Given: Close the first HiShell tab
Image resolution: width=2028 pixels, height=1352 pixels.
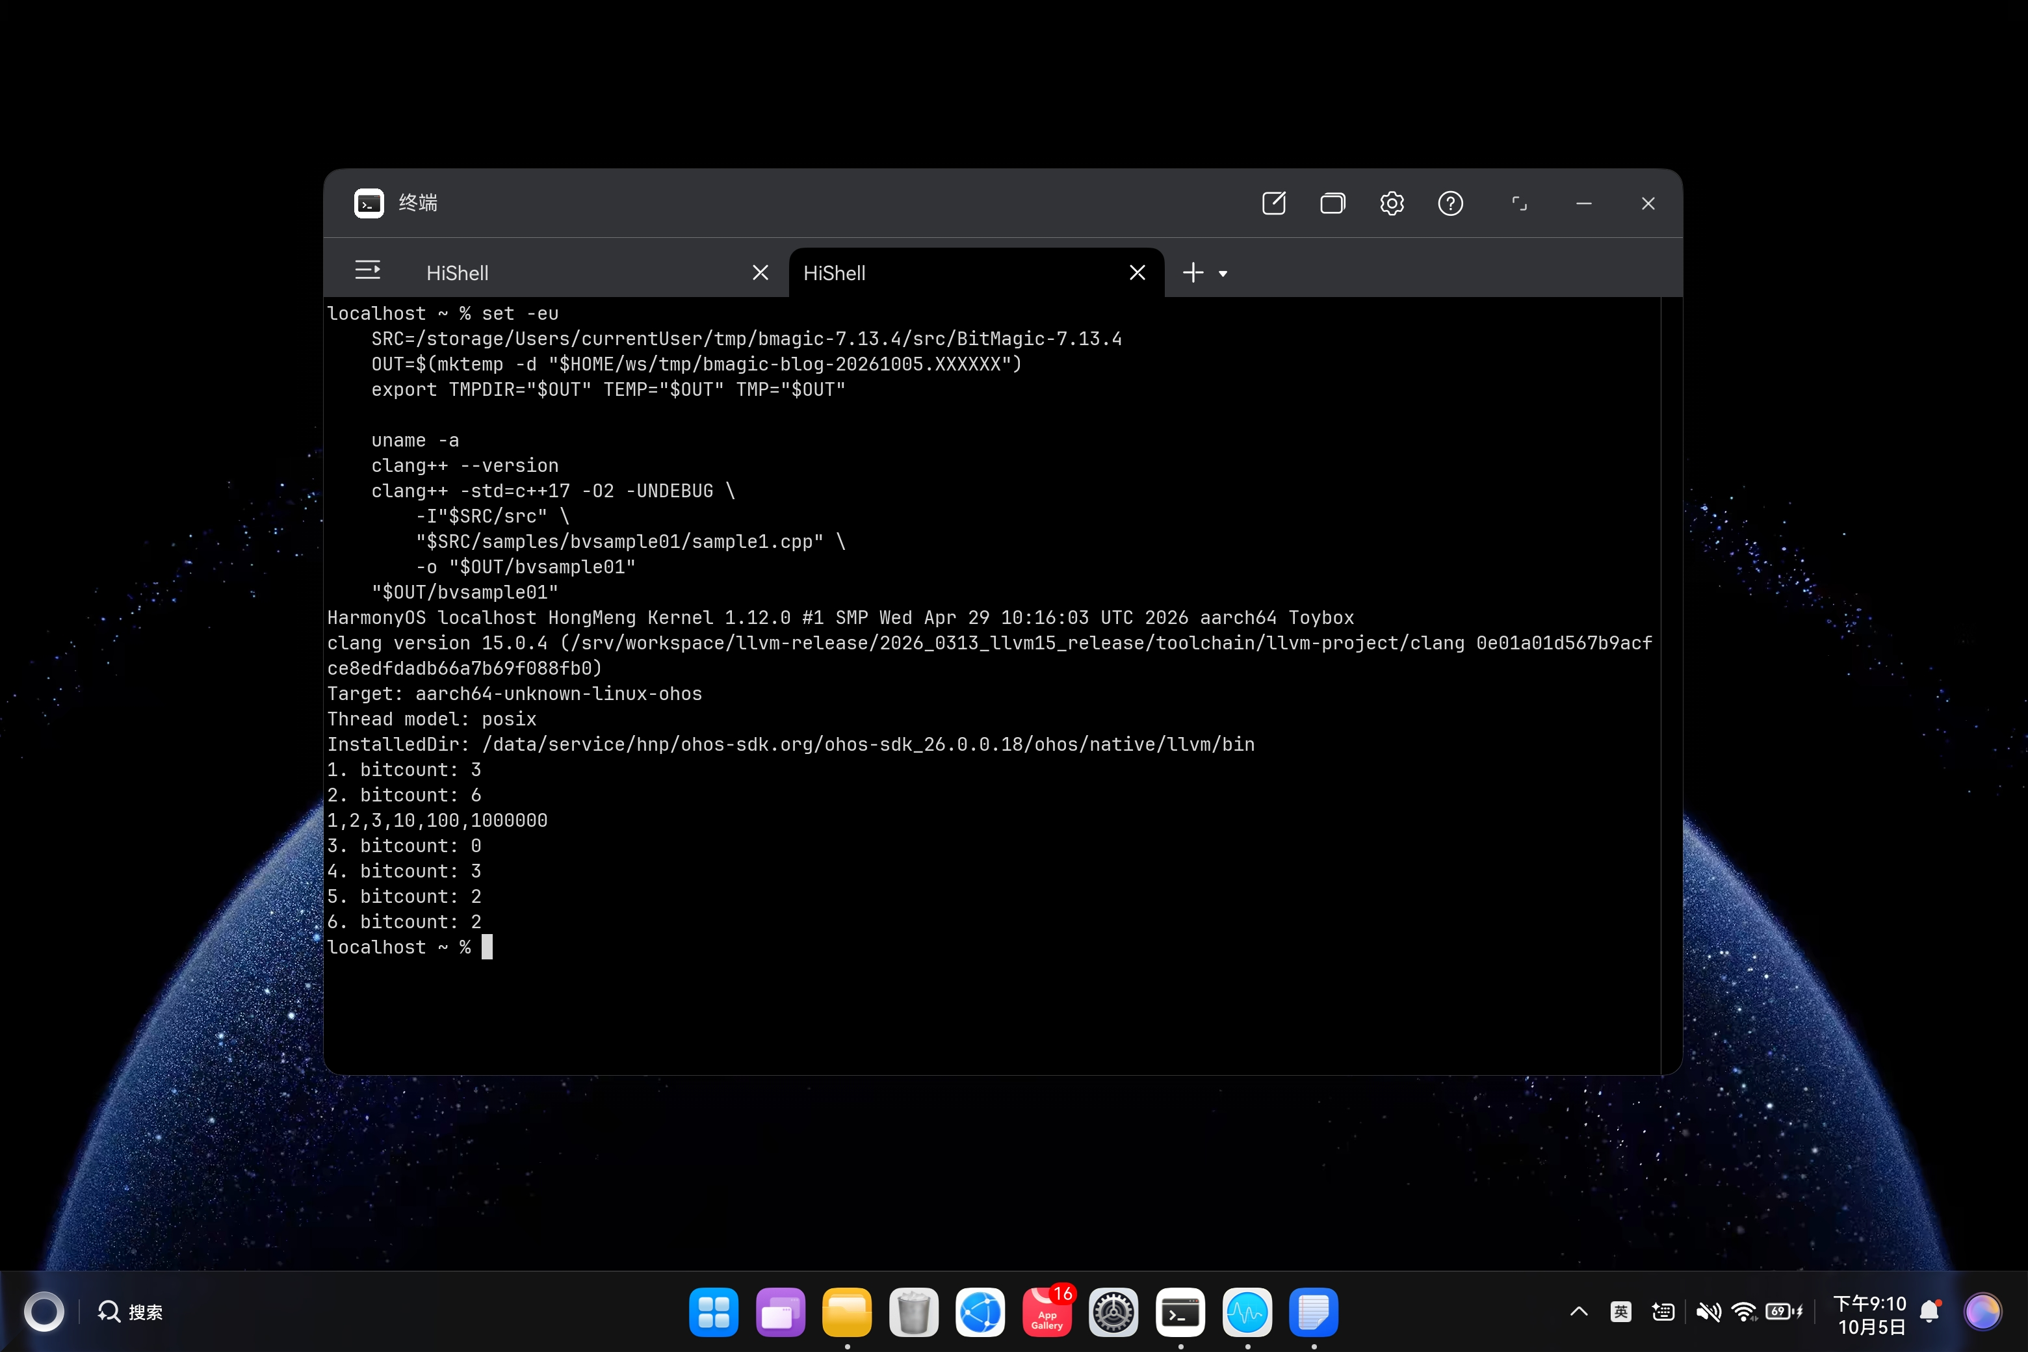Looking at the screenshot, I should point(760,272).
